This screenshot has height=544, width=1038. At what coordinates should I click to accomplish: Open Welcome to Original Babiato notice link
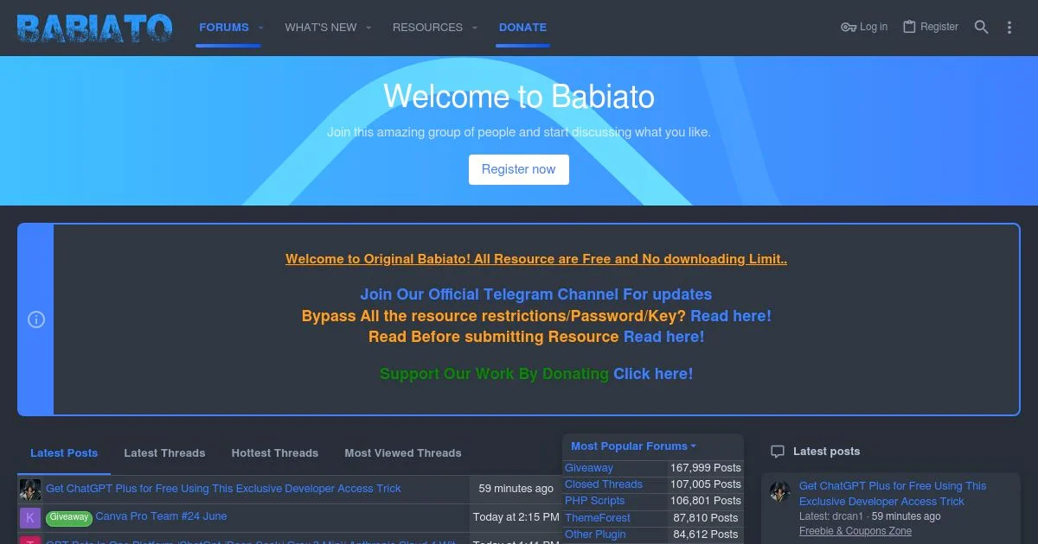pyautogui.click(x=536, y=259)
